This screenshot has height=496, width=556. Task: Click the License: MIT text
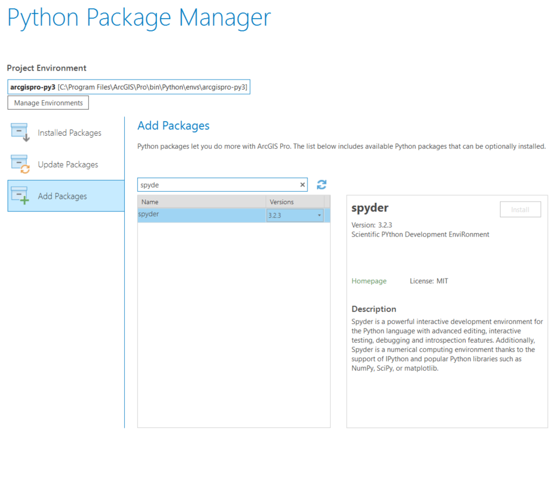[x=429, y=281]
